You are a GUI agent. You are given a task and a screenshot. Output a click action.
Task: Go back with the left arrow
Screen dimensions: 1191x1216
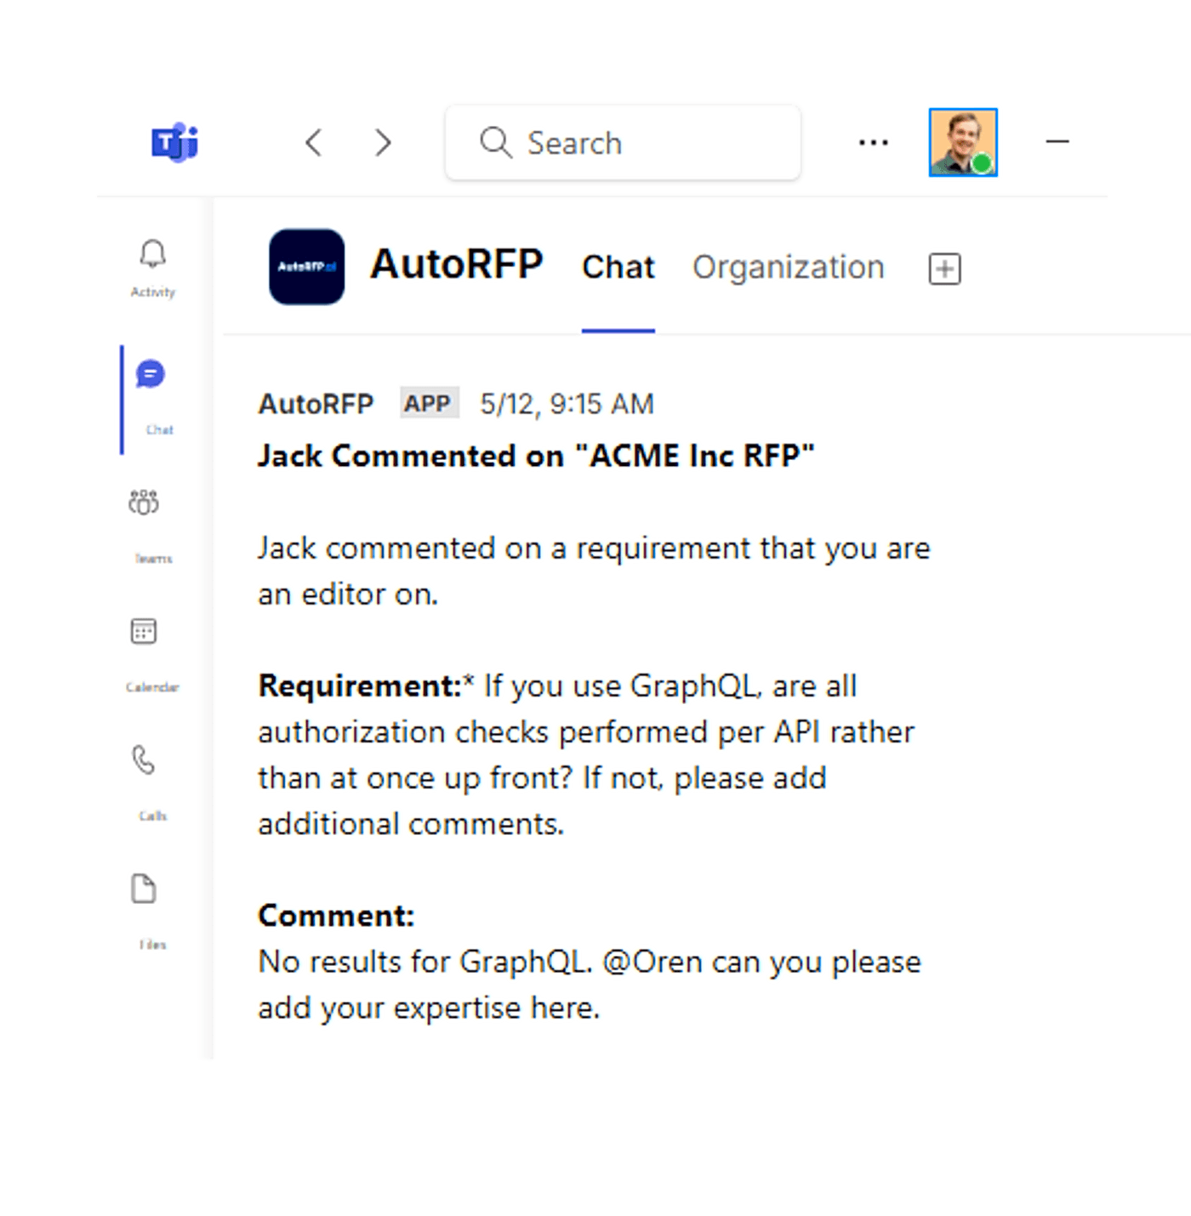pyautogui.click(x=314, y=142)
